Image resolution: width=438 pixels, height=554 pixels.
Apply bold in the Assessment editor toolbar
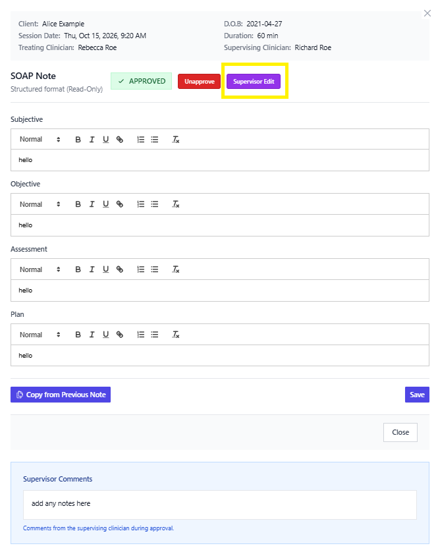(x=78, y=269)
